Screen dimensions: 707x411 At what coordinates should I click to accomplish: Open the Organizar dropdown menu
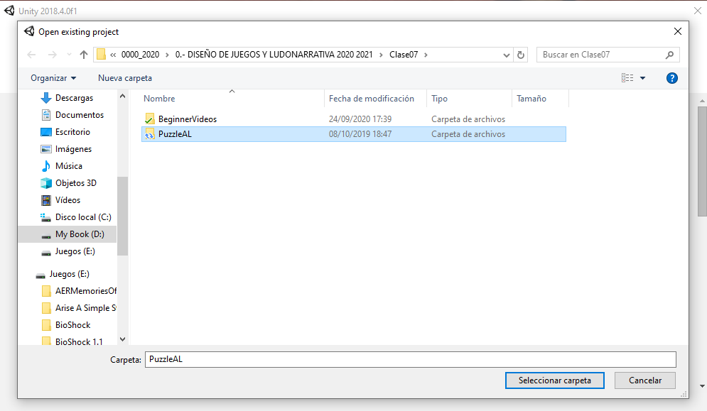click(x=53, y=78)
